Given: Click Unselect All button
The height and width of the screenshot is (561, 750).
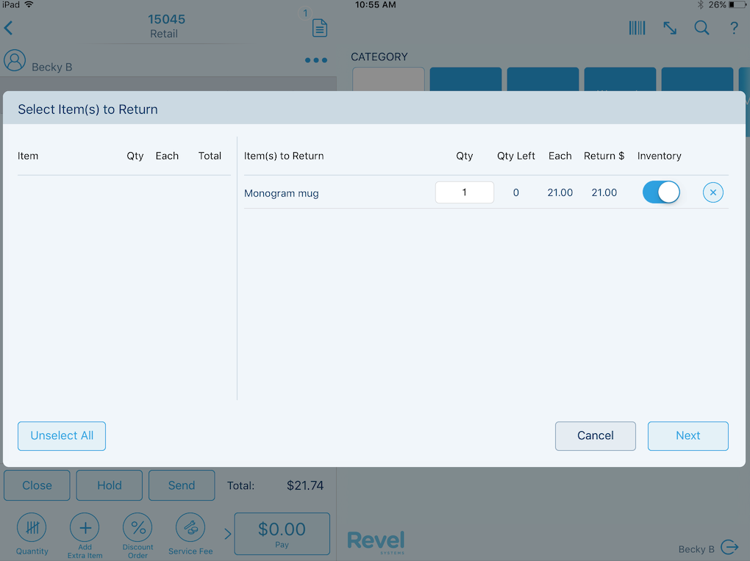Looking at the screenshot, I should 62,435.
